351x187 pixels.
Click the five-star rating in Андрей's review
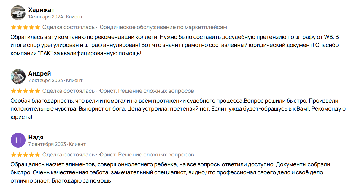[25, 91]
